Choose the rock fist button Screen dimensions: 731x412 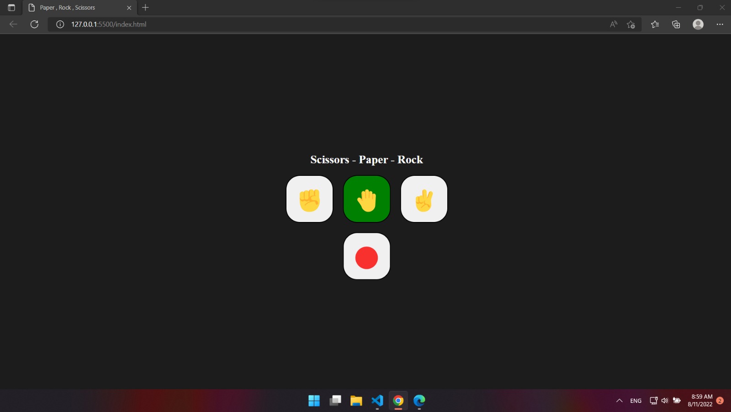pyautogui.click(x=309, y=199)
